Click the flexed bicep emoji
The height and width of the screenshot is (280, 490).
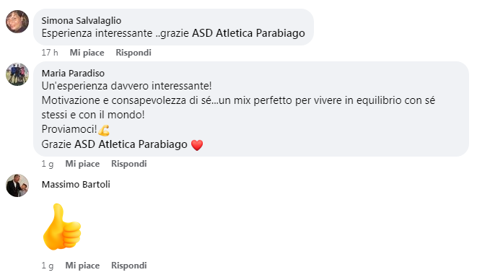[104, 130]
